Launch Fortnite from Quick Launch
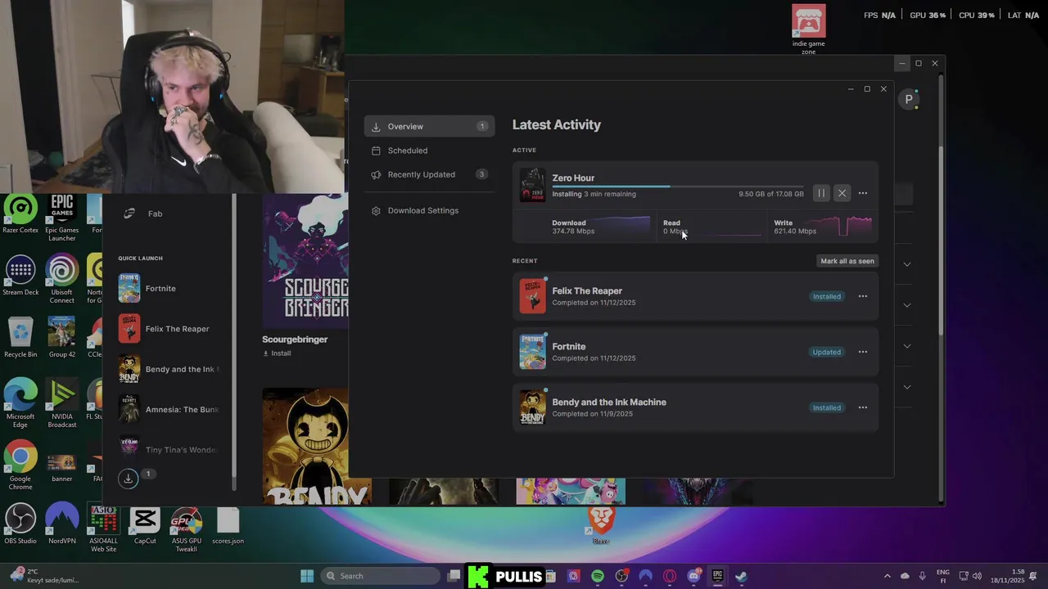Screen dimensions: 1048x589 point(169,288)
